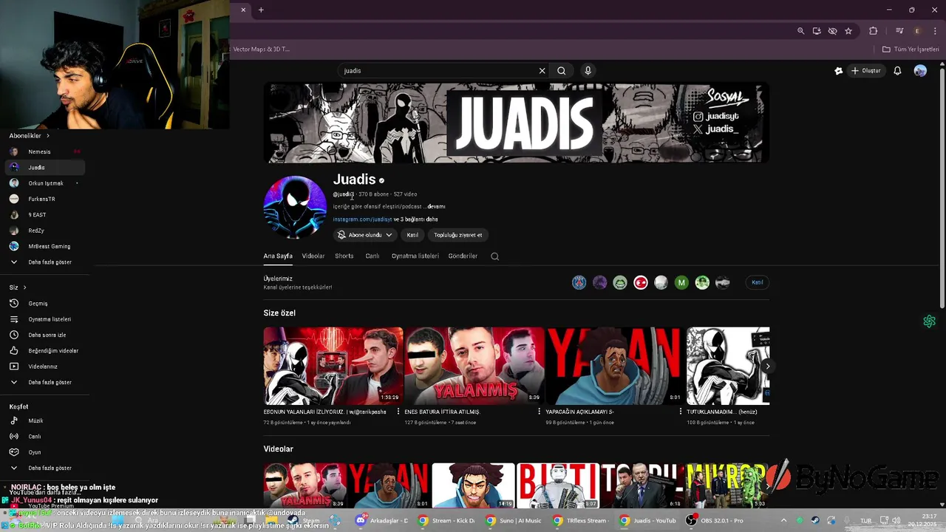
Task: Click the Oluştur create button
Action: [x=866, y=71]
